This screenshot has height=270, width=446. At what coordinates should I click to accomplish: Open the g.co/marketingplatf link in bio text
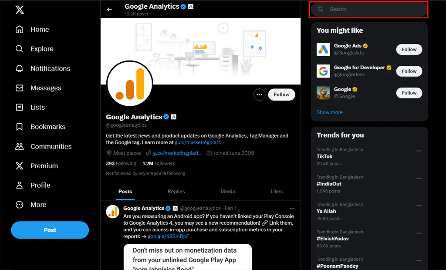coord(199,142)
